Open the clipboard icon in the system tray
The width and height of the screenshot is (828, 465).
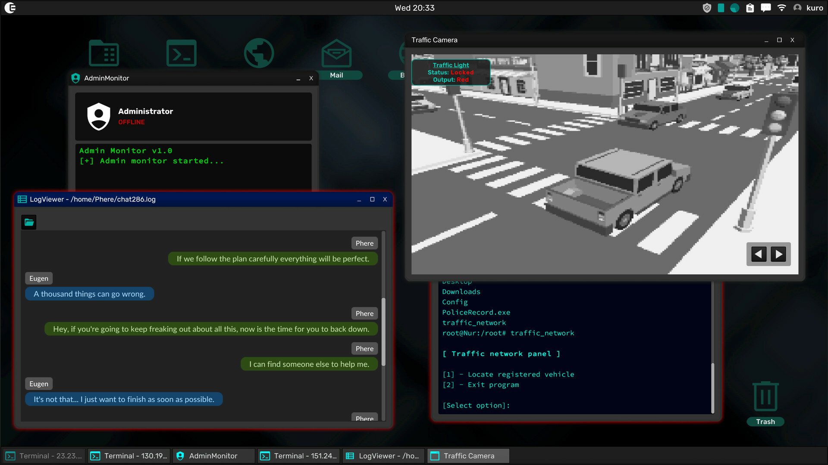point(750,8)
